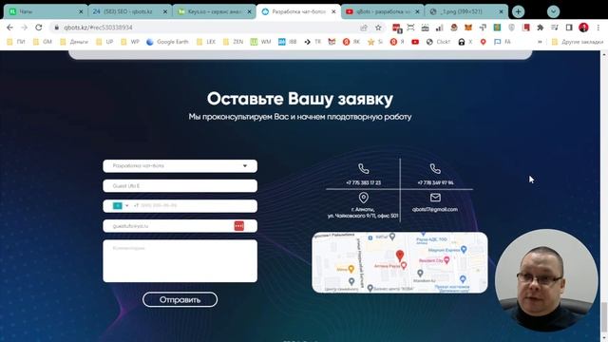This screenshot has width=608, height=342.
Task: Click the name input field
Action: tap(180, 186)
